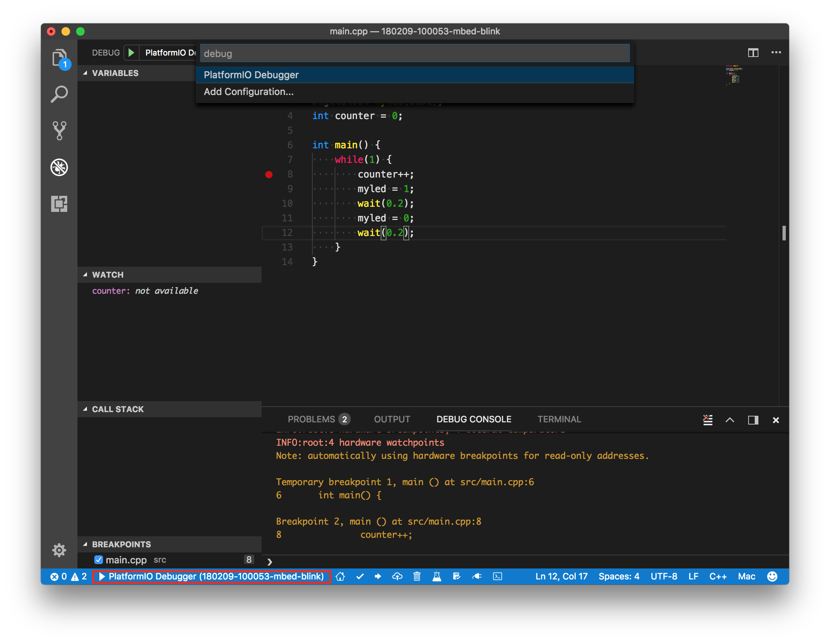The height and width of the screenshot is (643, 830).
Task: Select PlatformIO Debugger from the dropdown list
Action: [x=251, y=75]
